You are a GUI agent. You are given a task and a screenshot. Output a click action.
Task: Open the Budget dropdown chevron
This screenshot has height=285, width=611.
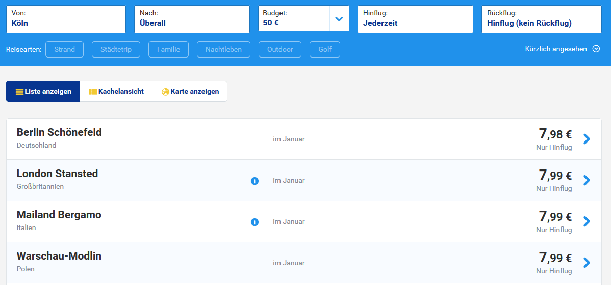point(339,19)
